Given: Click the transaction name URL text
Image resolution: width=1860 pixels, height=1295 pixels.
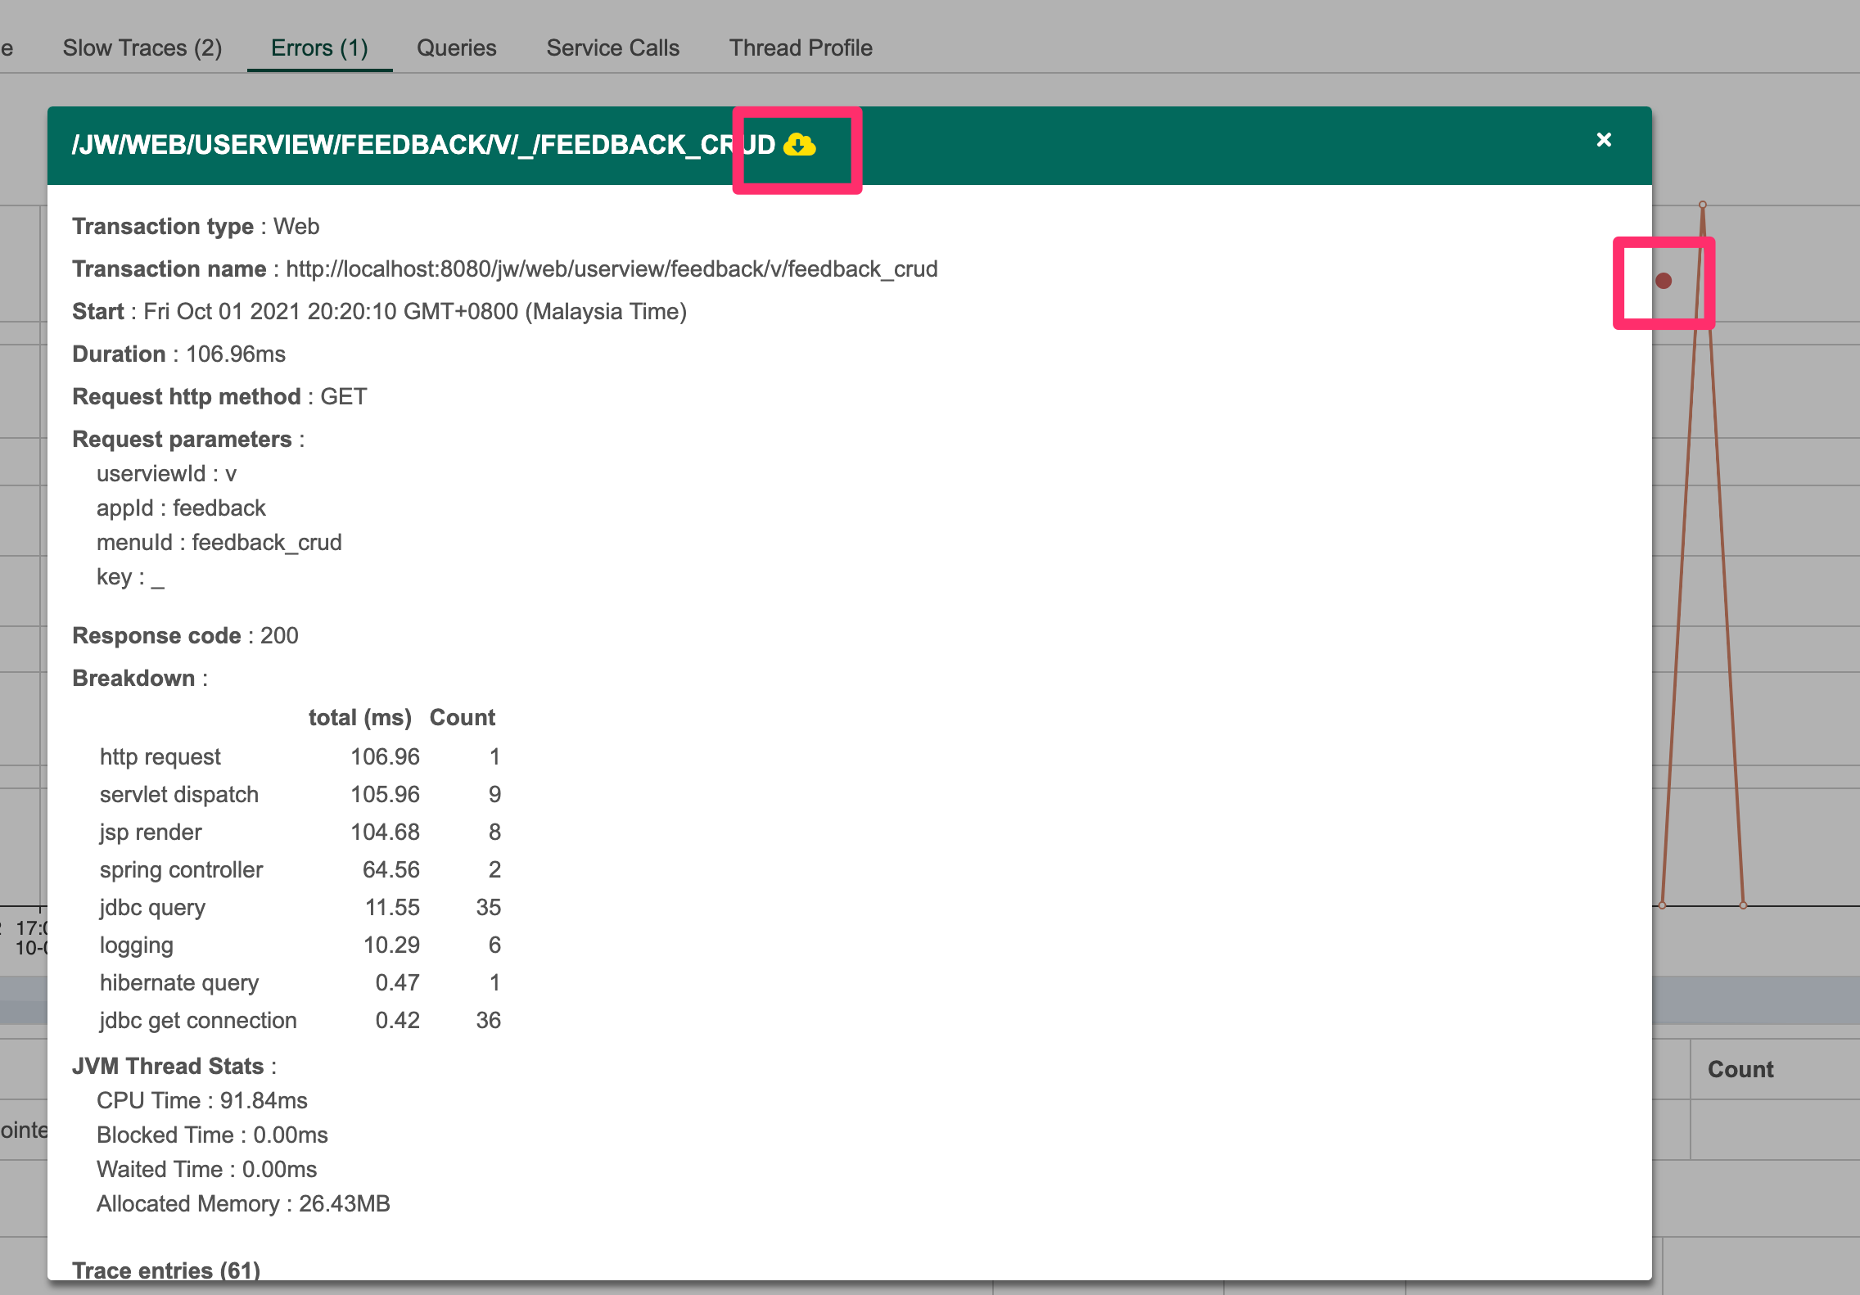Looking at the screenshot, I should pos(612,268).
